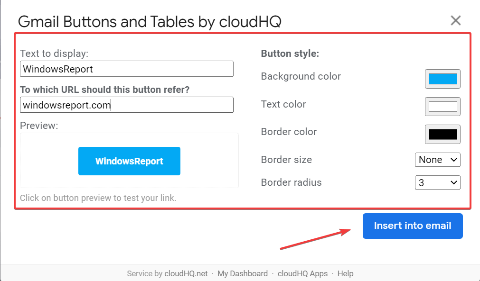Expand the Border radius dropdown

point(437,182)
